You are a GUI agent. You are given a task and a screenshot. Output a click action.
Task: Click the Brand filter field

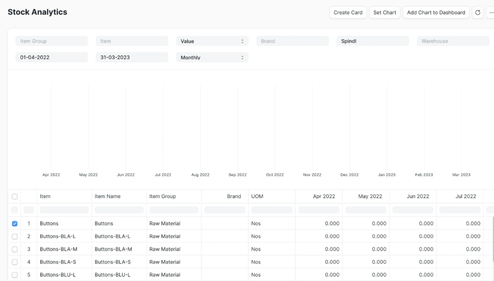(x=292, y=41)
